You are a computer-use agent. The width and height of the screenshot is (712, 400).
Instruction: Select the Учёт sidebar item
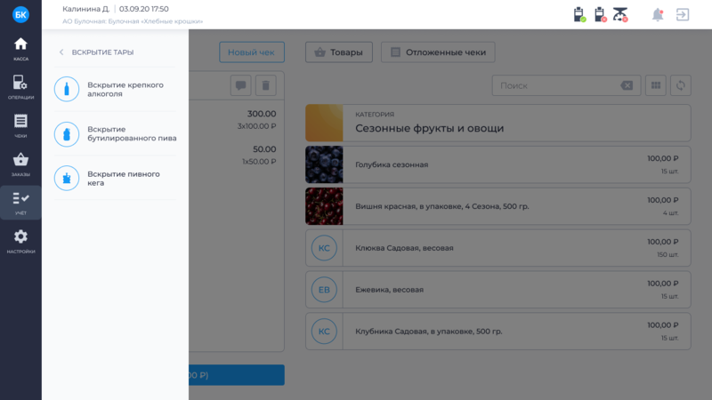click(x=20, y=202)
